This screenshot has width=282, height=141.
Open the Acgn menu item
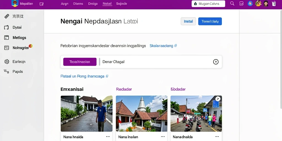point(64,4)
